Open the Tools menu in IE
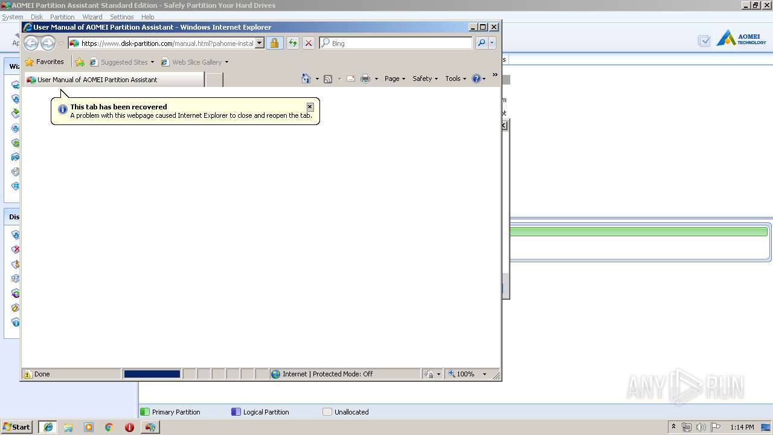This screenshot has height=435, width=773. 456,79
